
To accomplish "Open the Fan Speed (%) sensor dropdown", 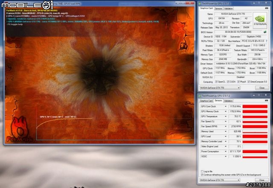I will 226,122.
